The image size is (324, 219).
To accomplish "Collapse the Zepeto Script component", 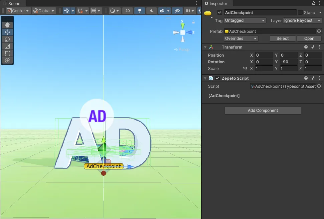I will point(205,78).
